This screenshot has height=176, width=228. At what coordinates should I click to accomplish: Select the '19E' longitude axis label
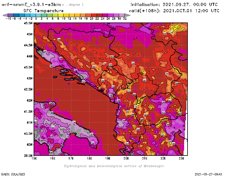pos(108,158)
